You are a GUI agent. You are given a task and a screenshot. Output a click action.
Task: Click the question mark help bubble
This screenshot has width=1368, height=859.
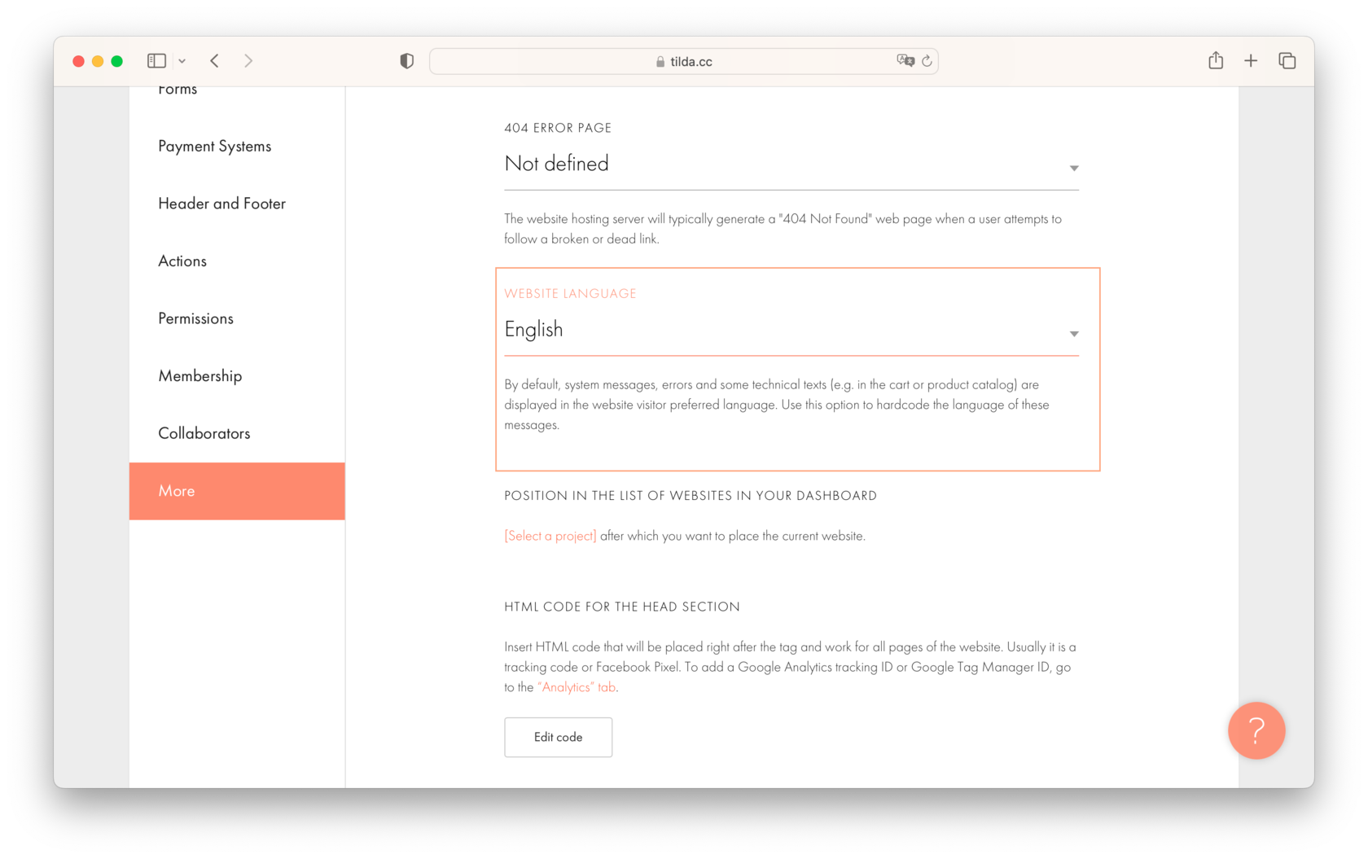click(1256, 730)
